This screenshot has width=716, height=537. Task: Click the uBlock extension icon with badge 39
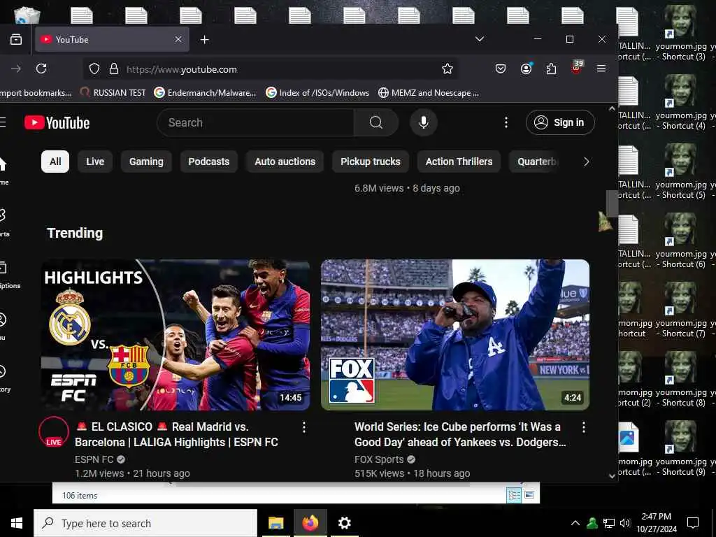(576, 68)
